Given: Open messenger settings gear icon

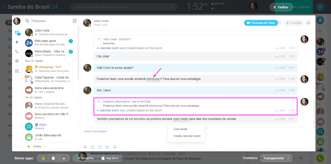Looking at the screenshot, I should [x=17, y=61].
